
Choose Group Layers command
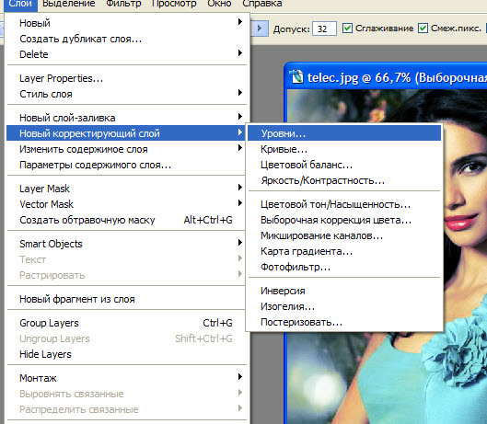pos(127,323)
